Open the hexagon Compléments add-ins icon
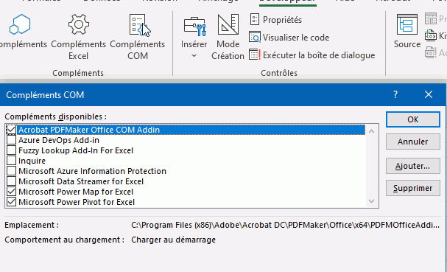447x272 pixels. coord(20,24)
